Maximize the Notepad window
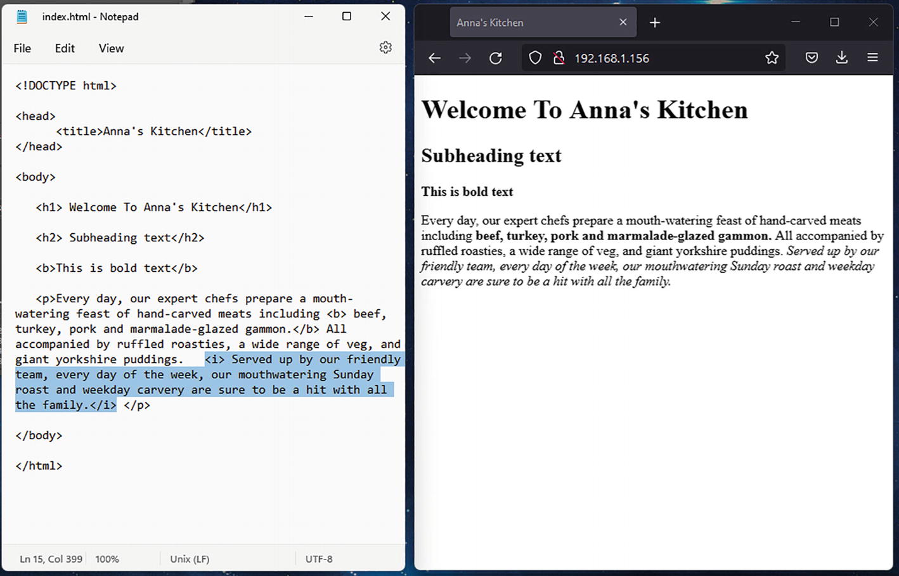Screen dimensions: 899x576 [x=347, y=16]
